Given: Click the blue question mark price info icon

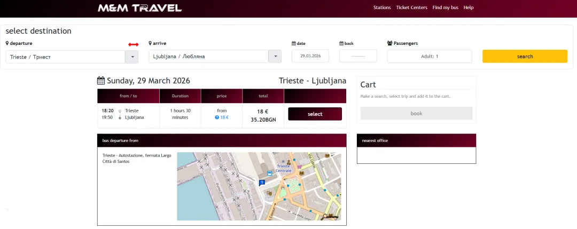Looking at the screenshot, I should pos(217,117).
